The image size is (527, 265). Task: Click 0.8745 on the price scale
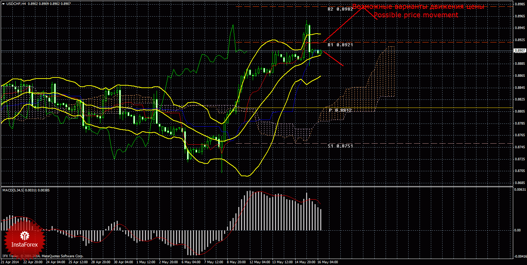click(519, 147)
